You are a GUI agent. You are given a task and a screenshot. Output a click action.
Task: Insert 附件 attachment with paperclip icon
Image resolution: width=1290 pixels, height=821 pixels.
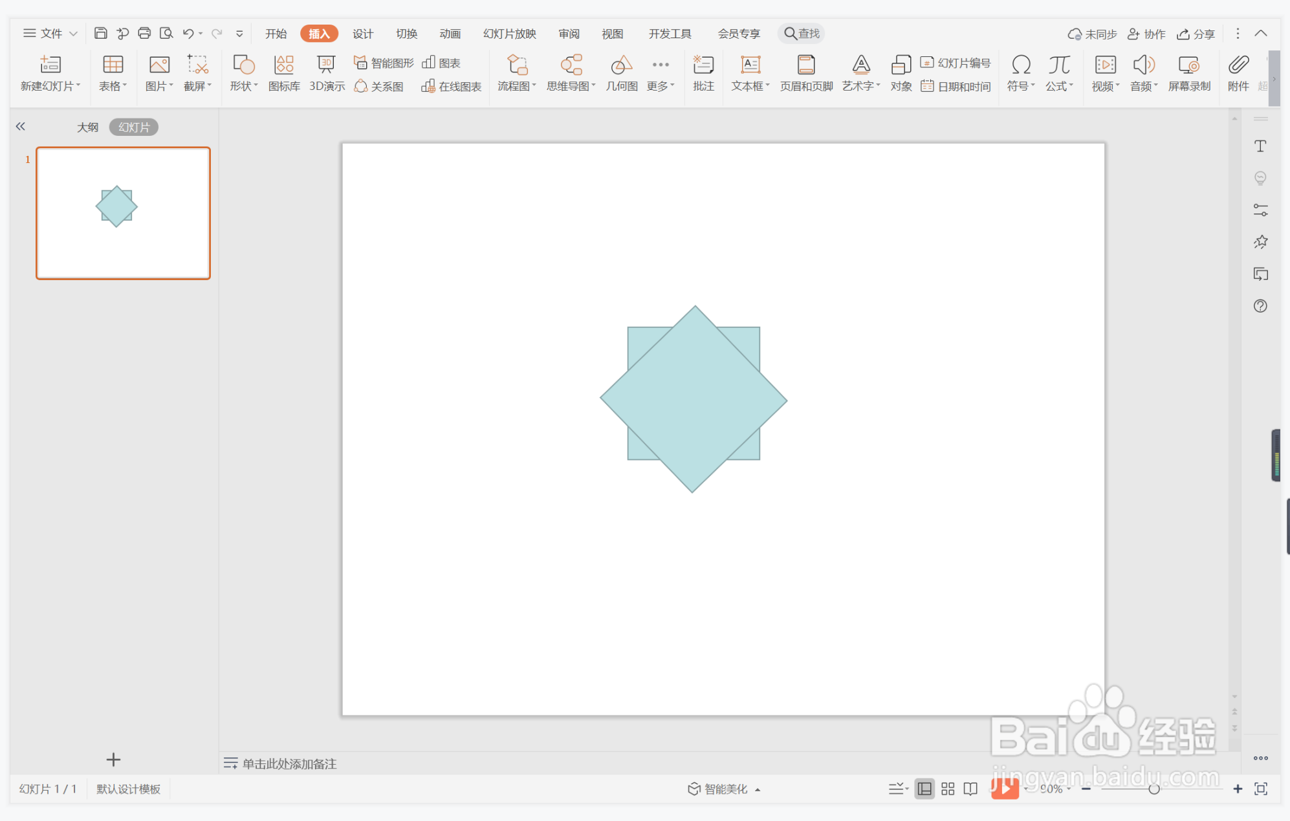[1238, 72]
